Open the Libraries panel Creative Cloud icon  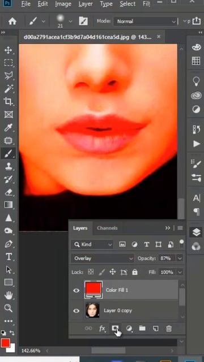(x=196, y=96)
